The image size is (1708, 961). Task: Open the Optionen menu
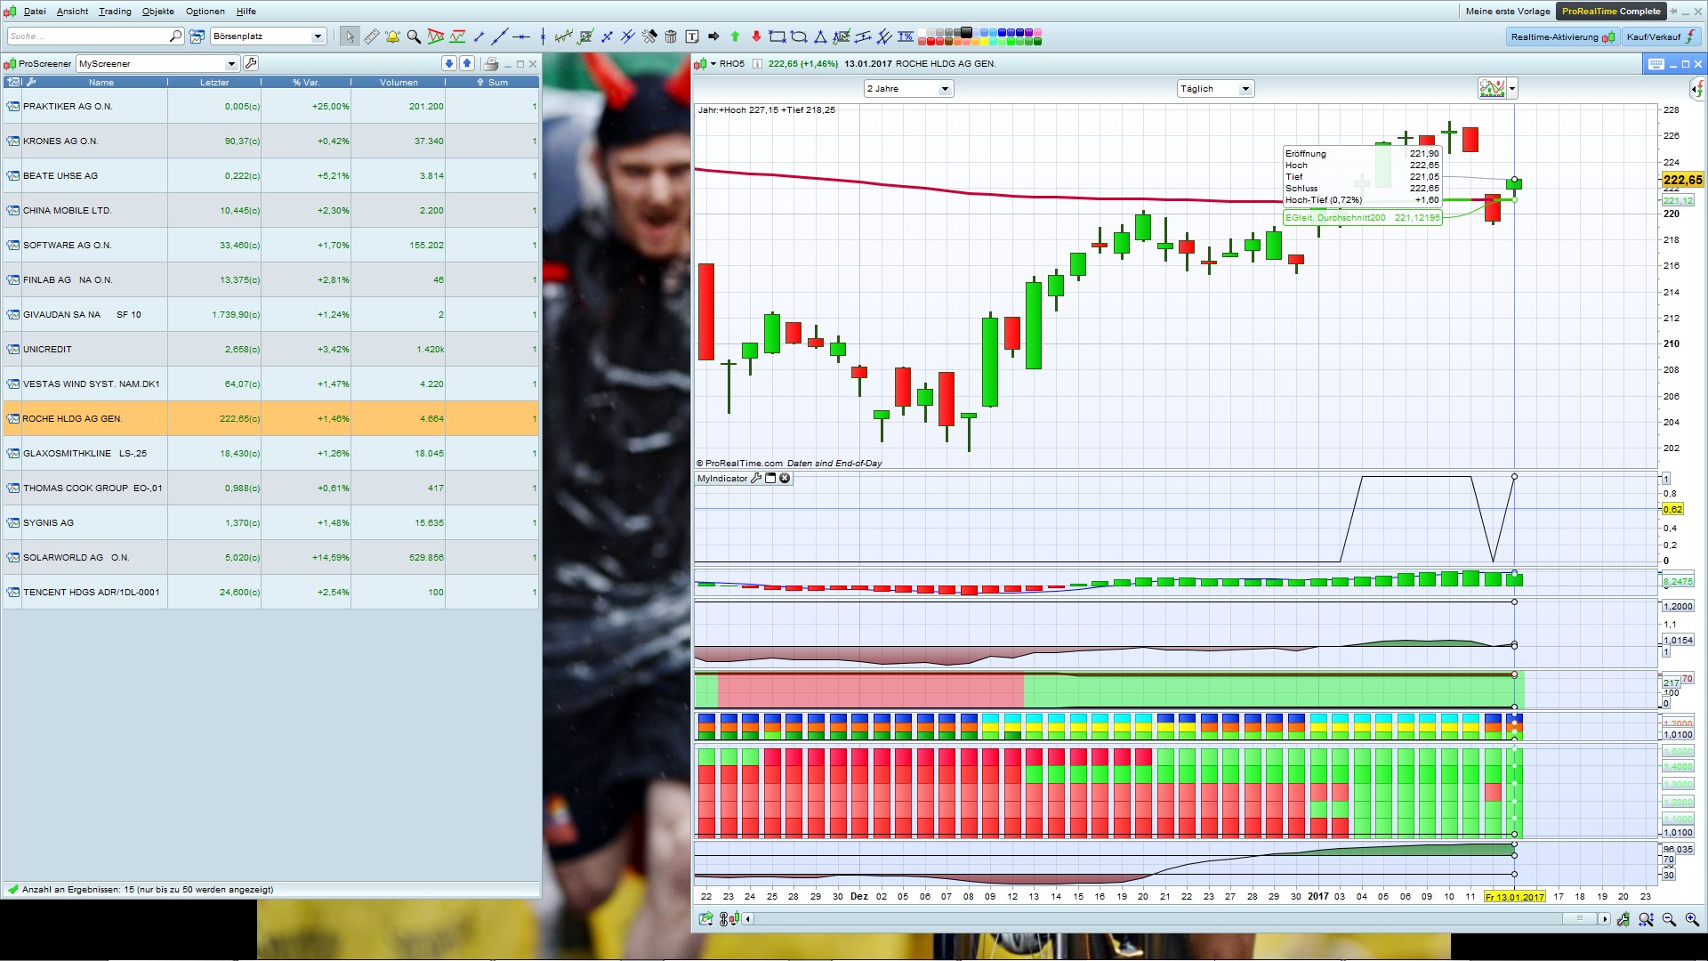point(205,12)
